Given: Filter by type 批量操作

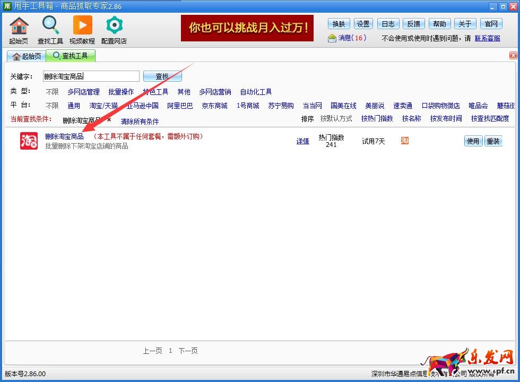Looking at the screenshot, I should tap(121, 92).
